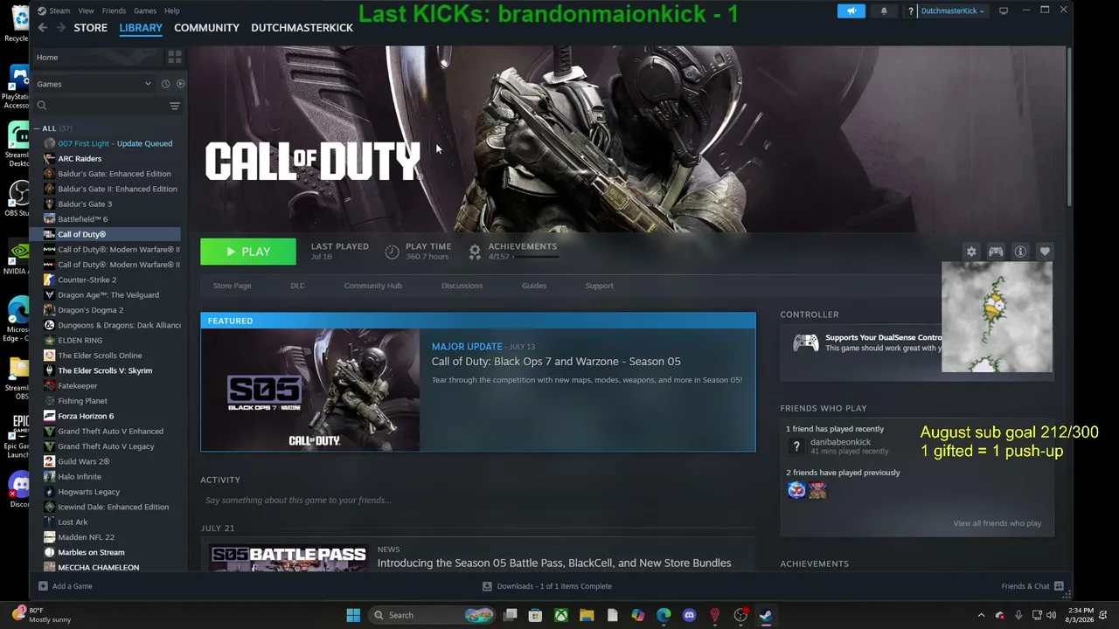Open the DutchmasterKick account dropdown
The image size is (1119, 629).
pyautogui.click(x=953, y=11)
